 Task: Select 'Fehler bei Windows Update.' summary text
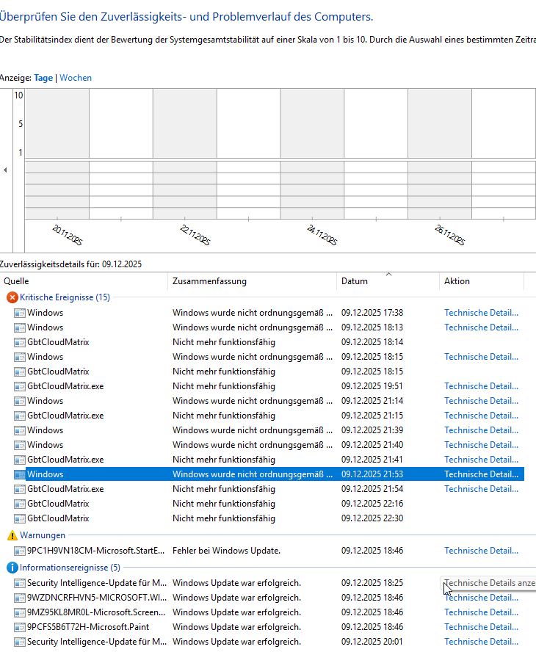point(227,551)
